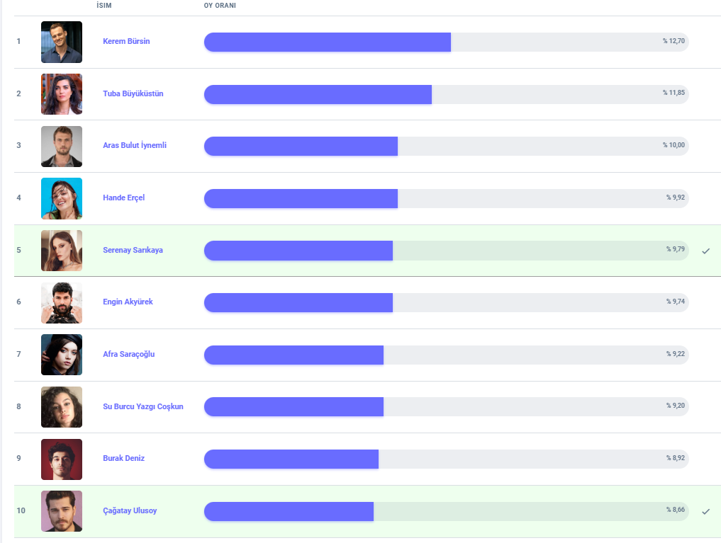Screen dimensions: 721x543
Task: Select Su Burcu Yazgı Coşkun's photo
Action: 62,407
